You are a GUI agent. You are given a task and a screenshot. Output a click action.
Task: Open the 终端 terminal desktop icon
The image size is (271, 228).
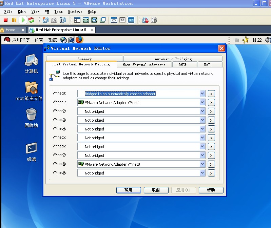click(x=31, y=148)
